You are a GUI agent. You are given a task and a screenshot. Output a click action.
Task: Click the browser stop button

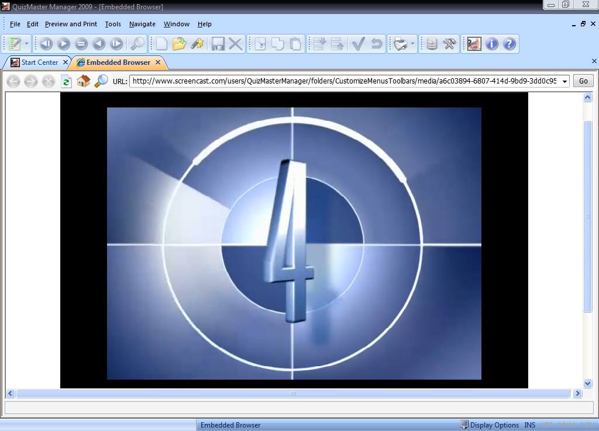click(x=49, y=81)
